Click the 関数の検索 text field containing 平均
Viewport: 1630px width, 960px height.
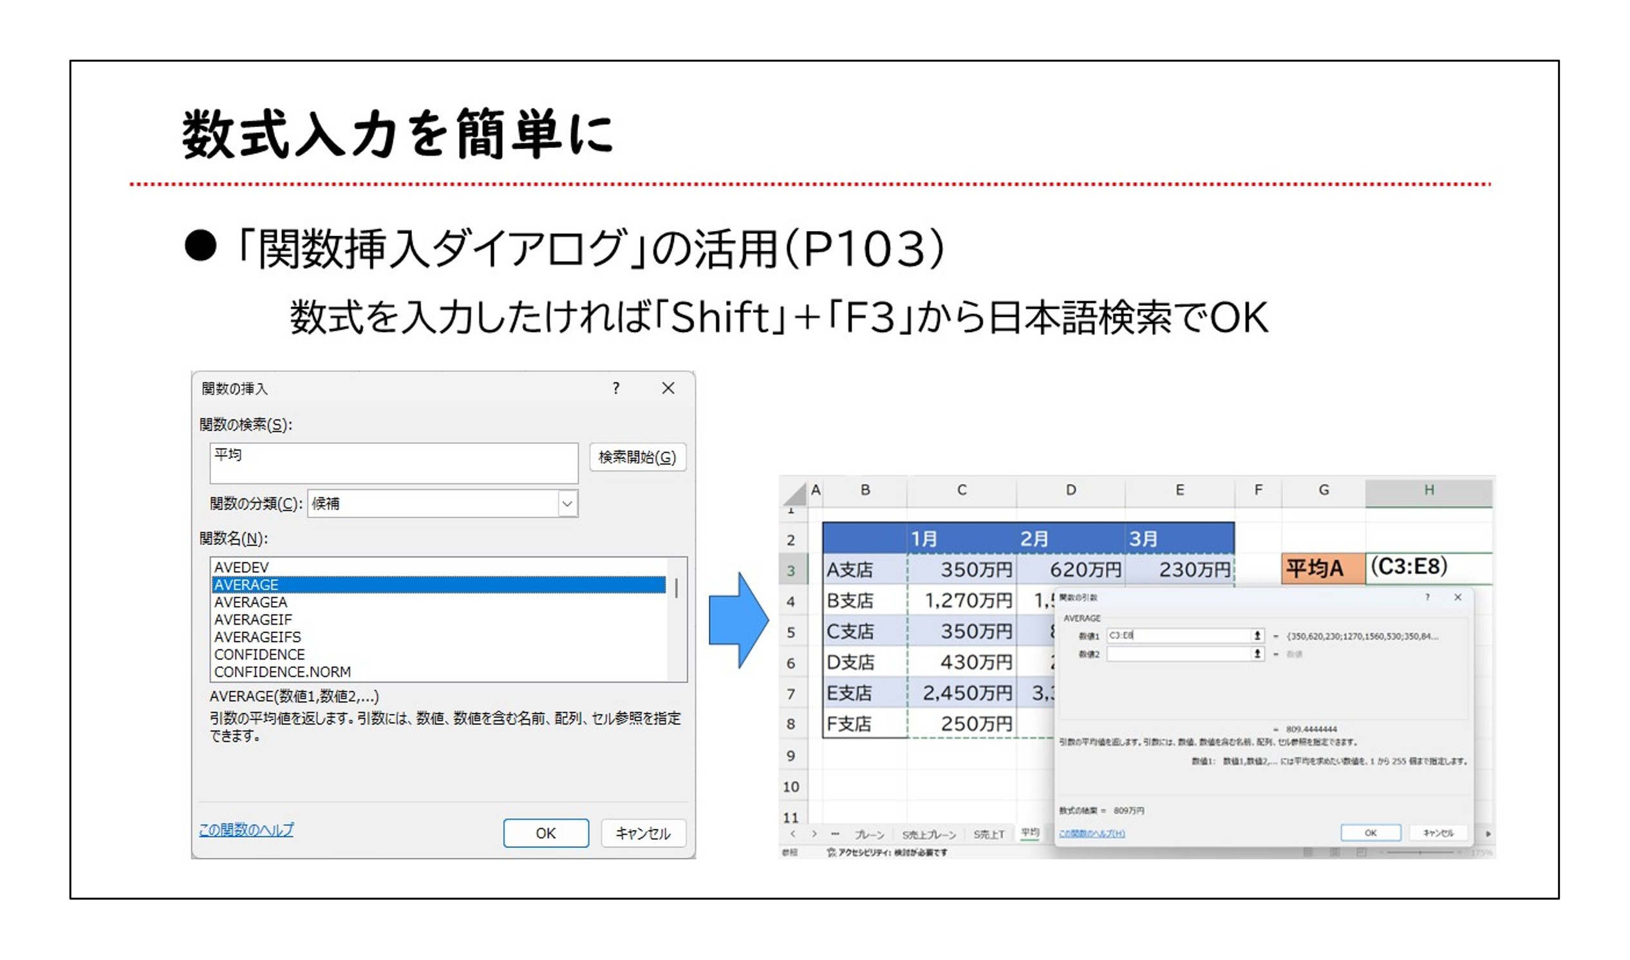pyautogui.click(x=393, y=463)
